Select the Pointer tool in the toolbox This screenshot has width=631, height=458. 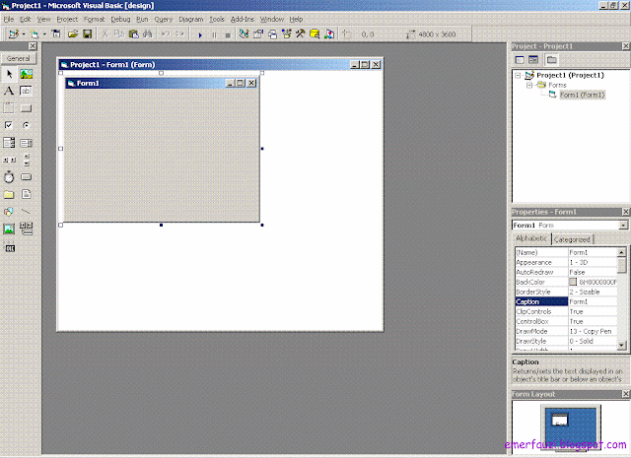[9, 74]
